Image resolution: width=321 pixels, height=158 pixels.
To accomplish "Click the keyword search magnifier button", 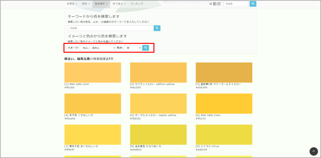I will pos(157,28).
